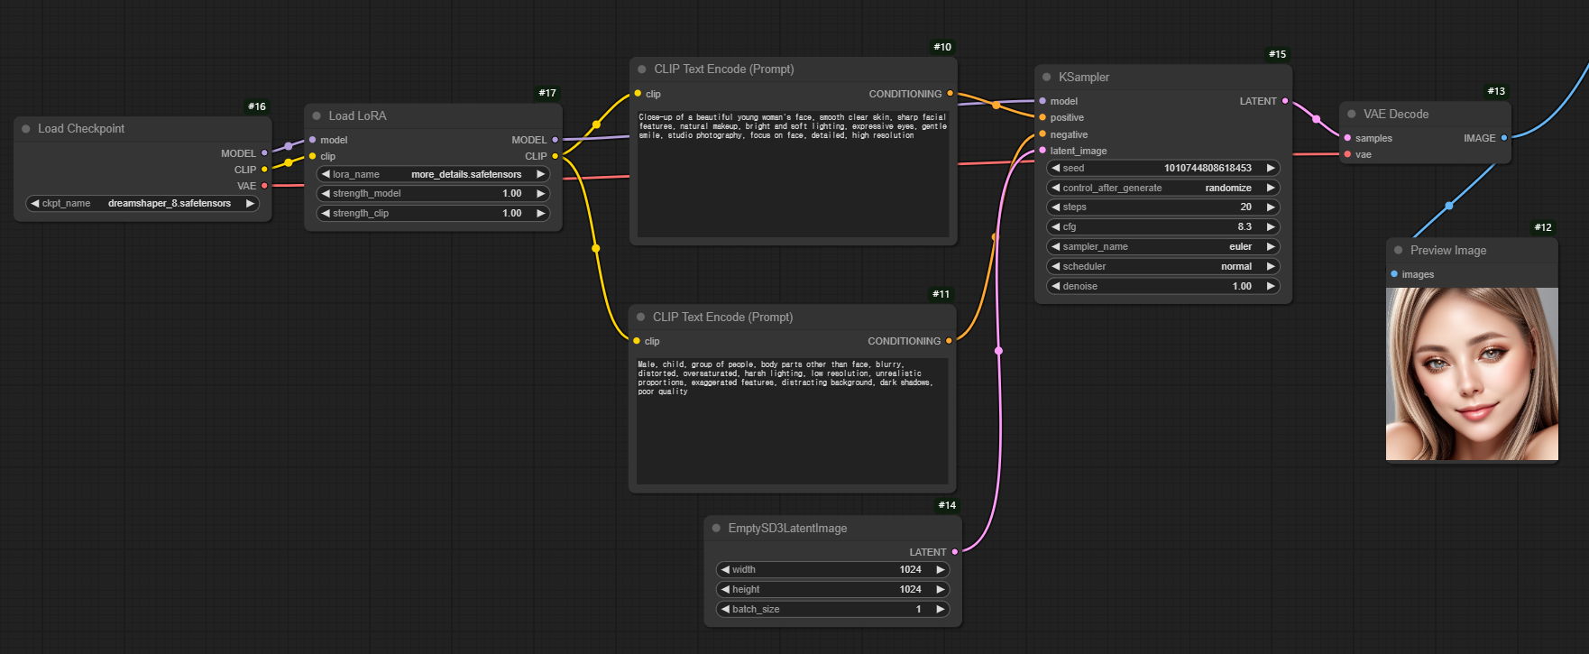The image size is (1589, 654).
Task: Toggle collapse dot of CLIP Text Encode #10
Action: click(x=642, y=69)
